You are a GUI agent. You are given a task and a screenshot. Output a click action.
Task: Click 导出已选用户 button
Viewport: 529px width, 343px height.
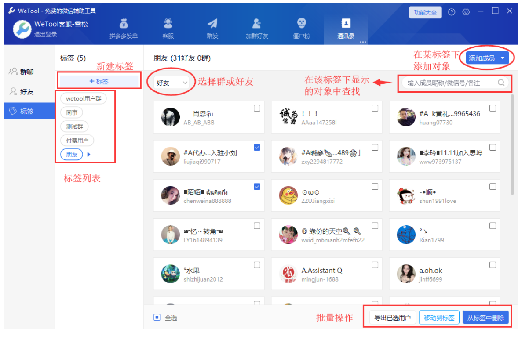click(393, 318)
